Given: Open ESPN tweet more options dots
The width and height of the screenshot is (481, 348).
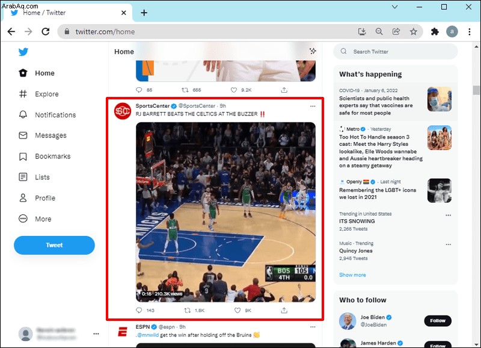Looking at the screenshot, I should pyautogui.click(x=313, y=327).
